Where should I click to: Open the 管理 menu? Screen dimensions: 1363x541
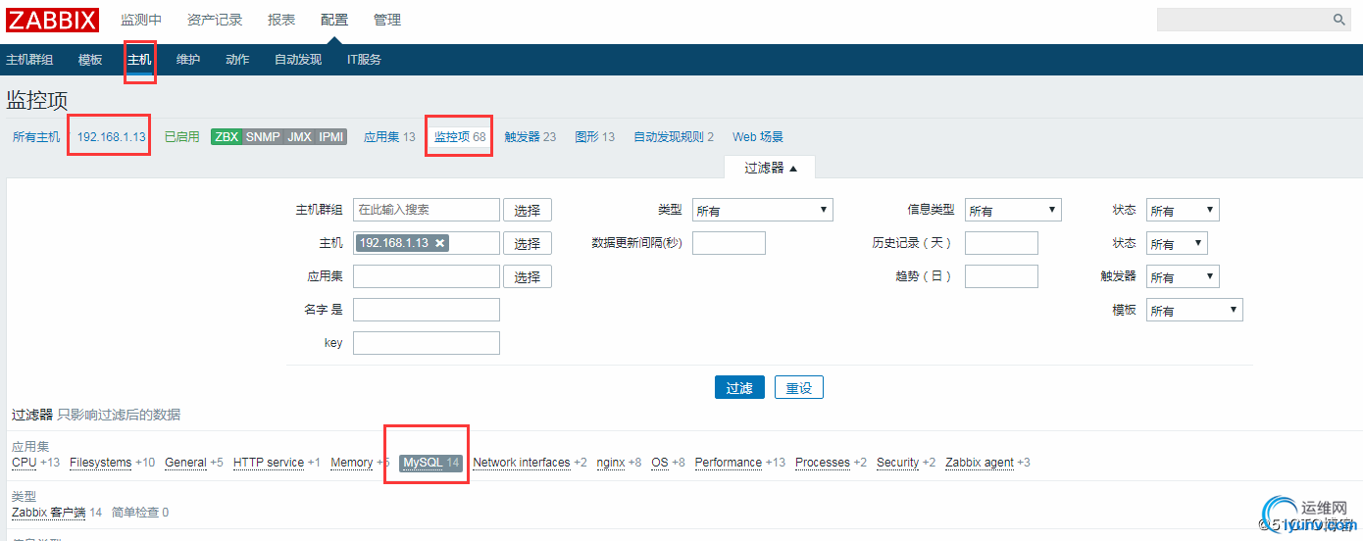(x=387, y=21)
